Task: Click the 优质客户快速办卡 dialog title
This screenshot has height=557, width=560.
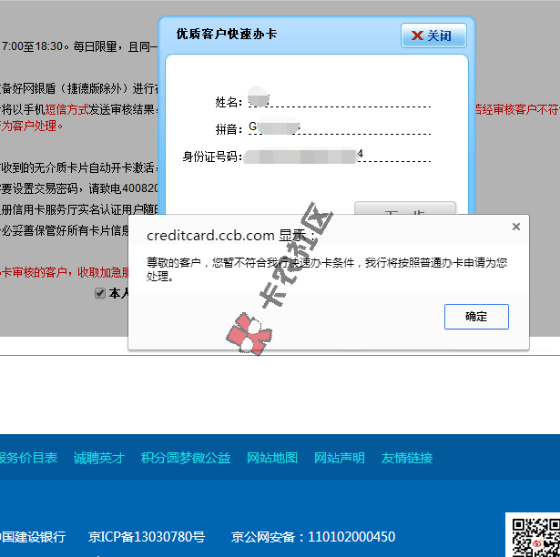Action: (x=227, y=35)
